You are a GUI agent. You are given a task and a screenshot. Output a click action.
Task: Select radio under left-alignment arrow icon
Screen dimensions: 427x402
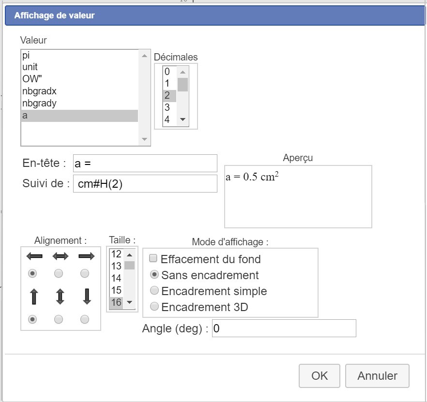tap(32, 274)
